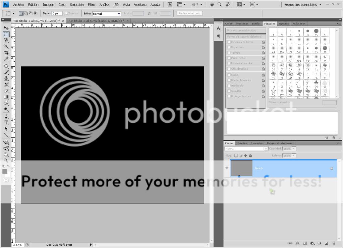Open the Filtro menu
Screen dimensions: 343x248
pyautogui.click(x=91, y=5)
